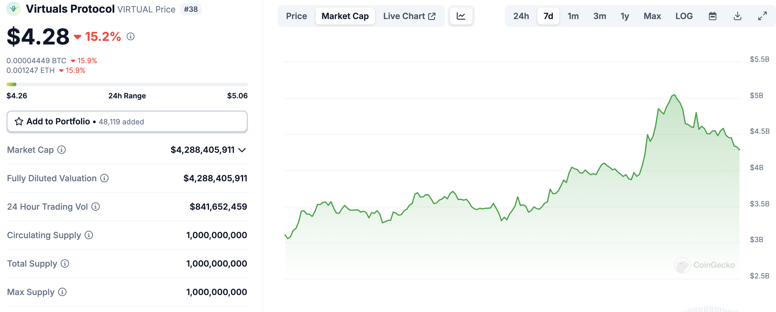Click the 24 Hour Trading Vol info icon
The height and width of the screenshot is (312, 776).
coord(96,207)
